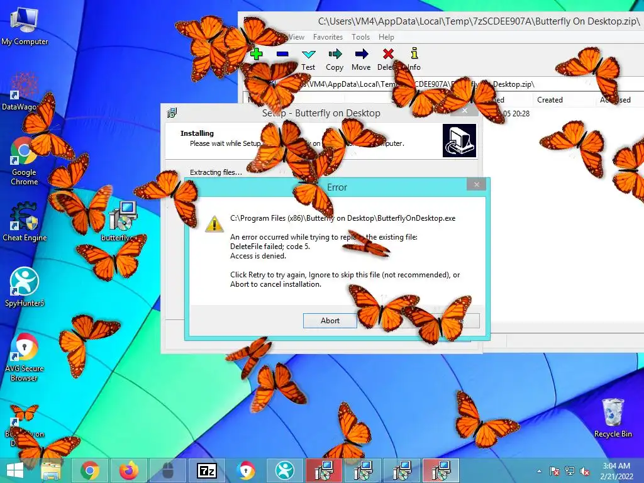
Task: Select the butterfly installer icon on desktop
Action: click(x=123, y=221)
